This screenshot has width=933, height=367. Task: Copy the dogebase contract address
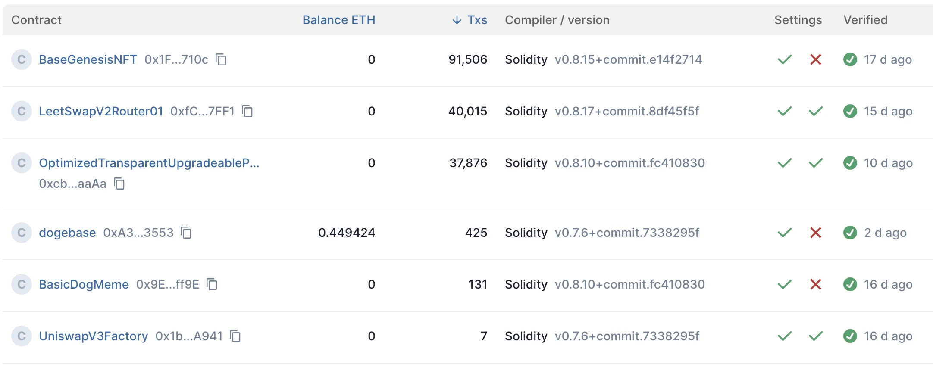point(186,233)
